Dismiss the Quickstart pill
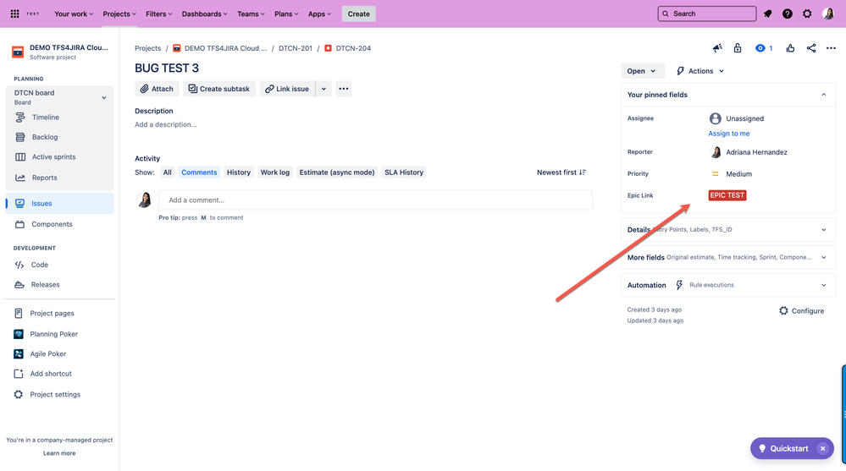846x471 pixels. point(823,448)
